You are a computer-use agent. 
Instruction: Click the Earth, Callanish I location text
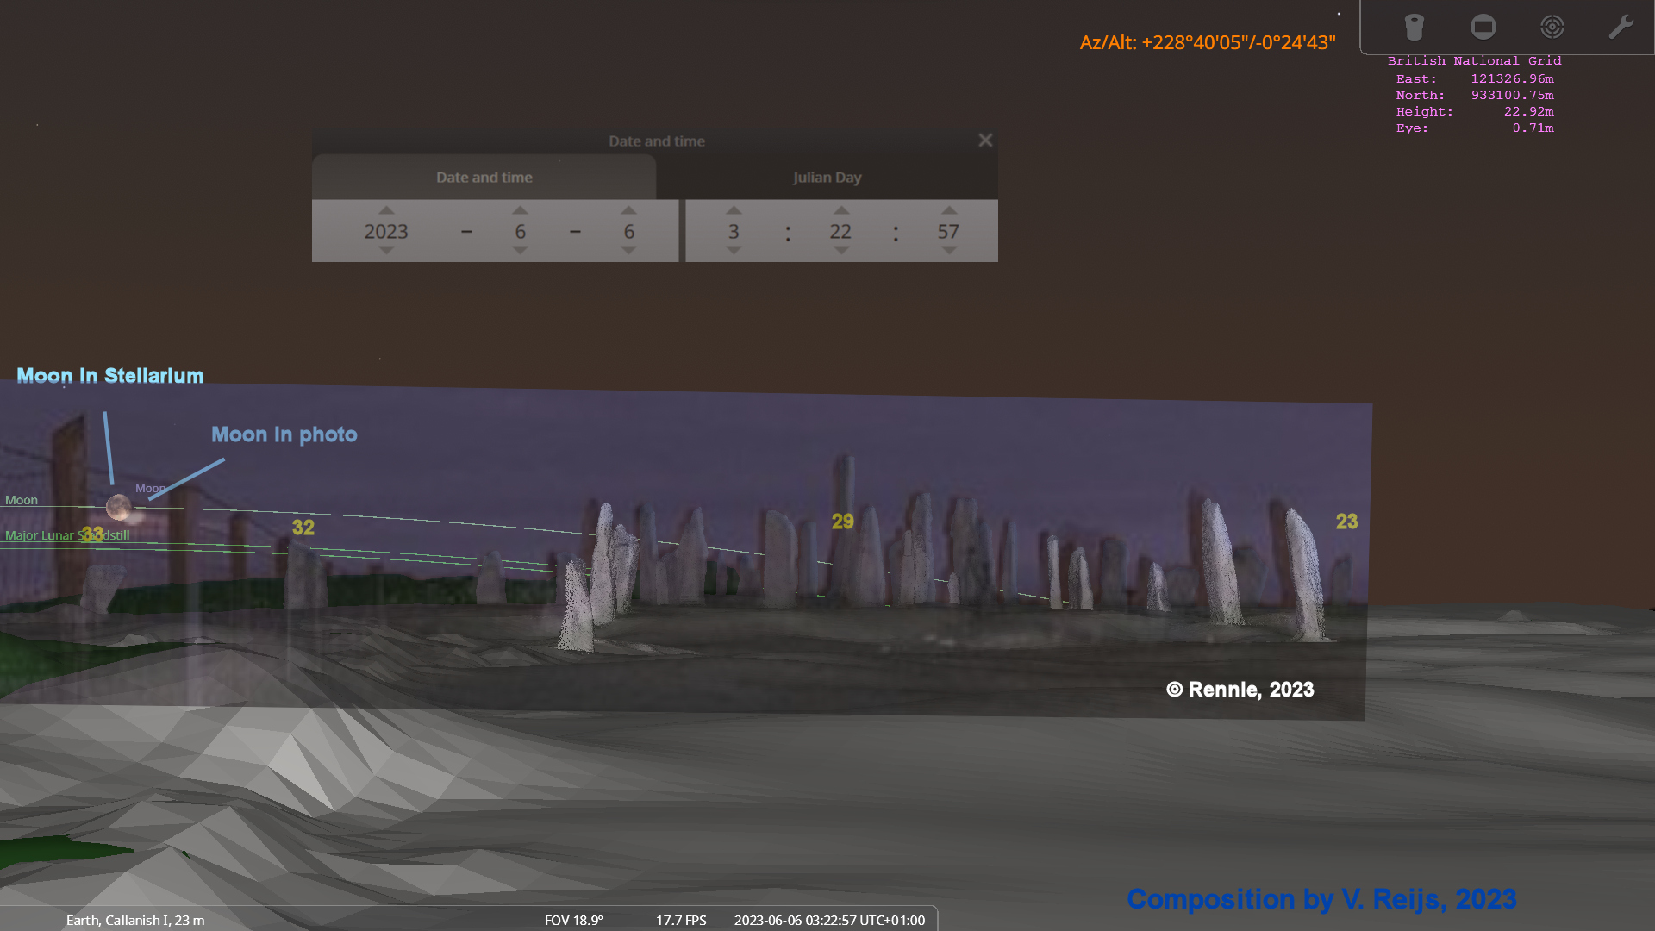135,920
